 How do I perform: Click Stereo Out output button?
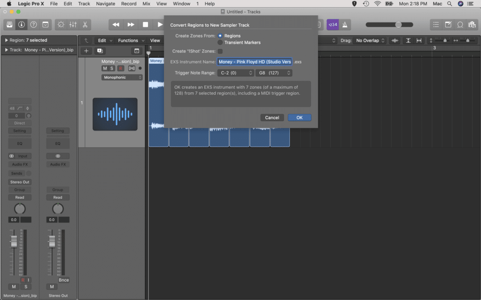[20, 182]
